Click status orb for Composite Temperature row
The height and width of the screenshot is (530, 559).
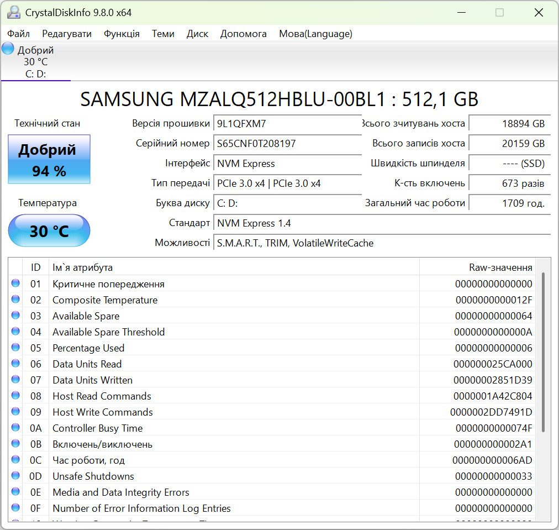pos(15,299)
